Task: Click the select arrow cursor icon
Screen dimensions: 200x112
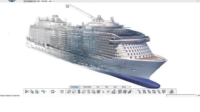Action: pyautogui.click(x=103, y=91)
